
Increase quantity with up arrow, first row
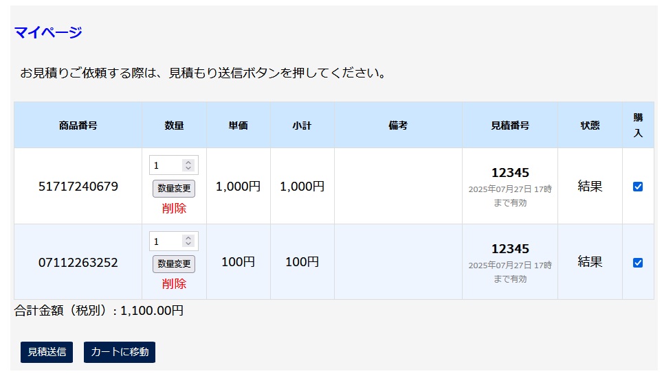(x=188, y=163)
